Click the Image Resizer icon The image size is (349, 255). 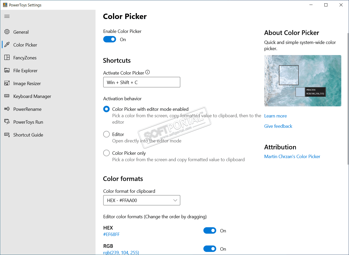(7, 83)
